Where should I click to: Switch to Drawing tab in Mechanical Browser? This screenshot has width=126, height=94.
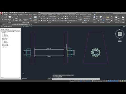tap(7, 30)
